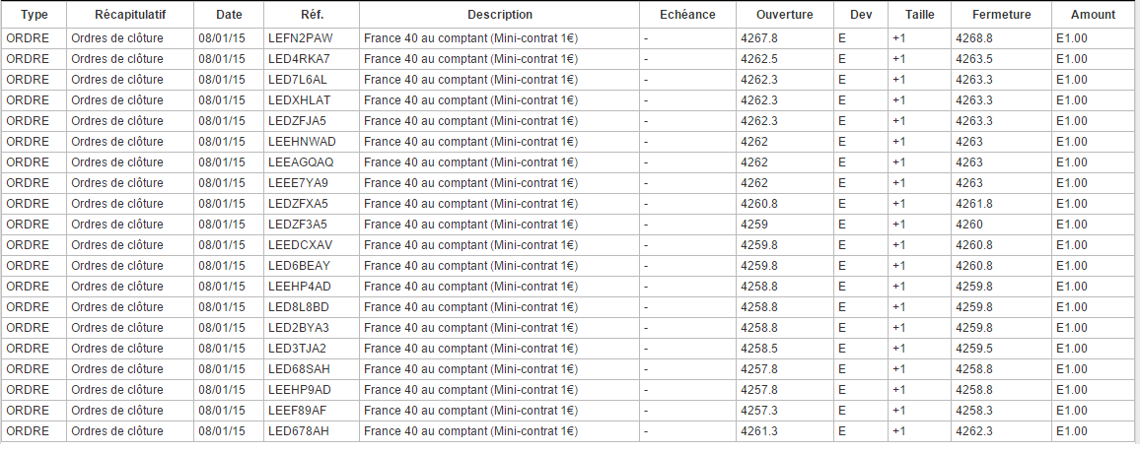This screenshot has height=452, width=1140.
Task: Select row with reference LEEHNWAD
Action: tap(302, 142)
